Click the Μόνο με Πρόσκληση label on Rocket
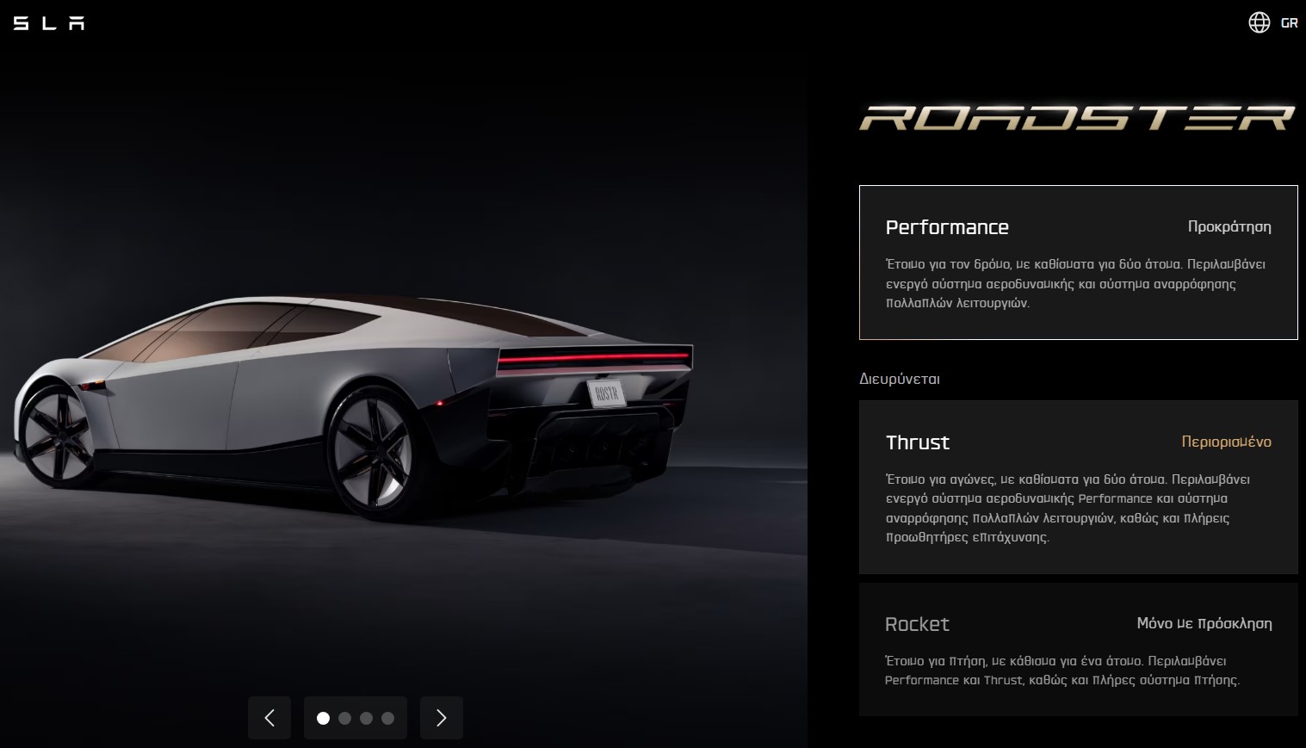This screenshot has width=1306, height=748. [x=1204, y=623]
